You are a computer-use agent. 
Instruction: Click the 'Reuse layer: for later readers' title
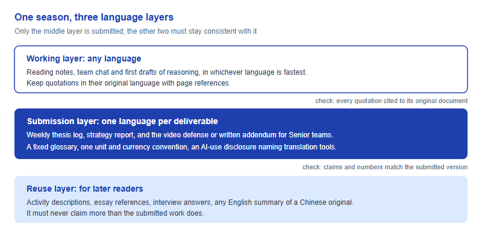(85, 189)
